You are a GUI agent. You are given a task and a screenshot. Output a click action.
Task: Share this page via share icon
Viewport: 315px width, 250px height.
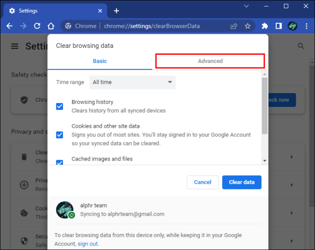[234, 26]
